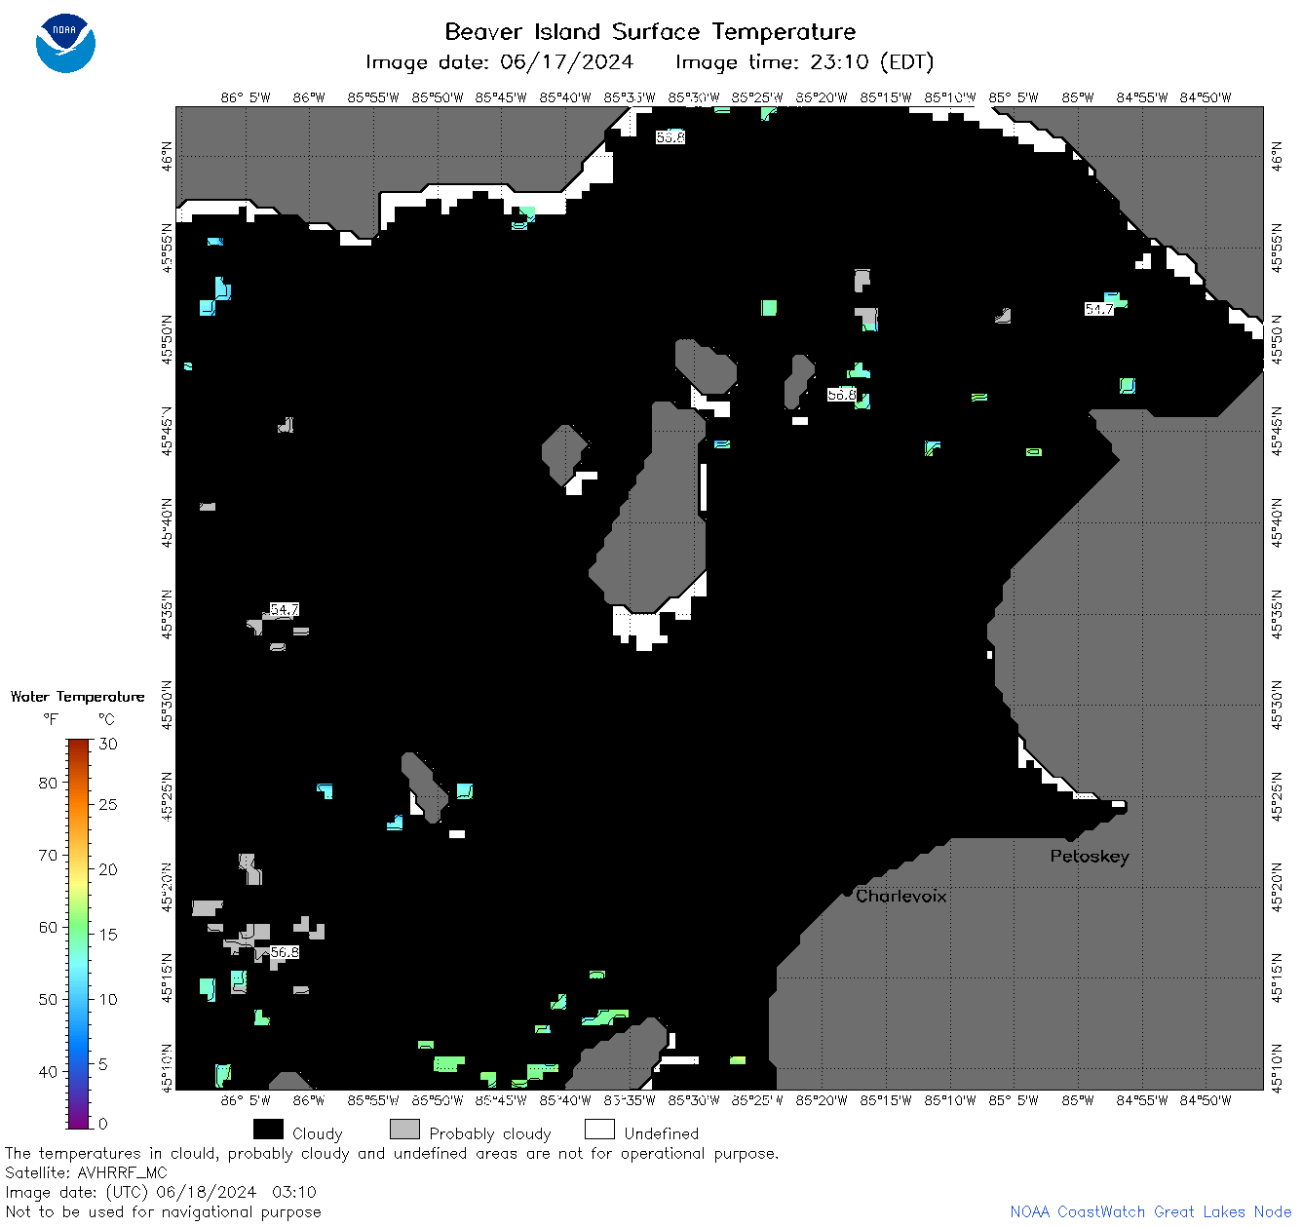Click the 30 Celsius scale tick label
Viewport: 1302px width, 1227px height.
[108, 744]
